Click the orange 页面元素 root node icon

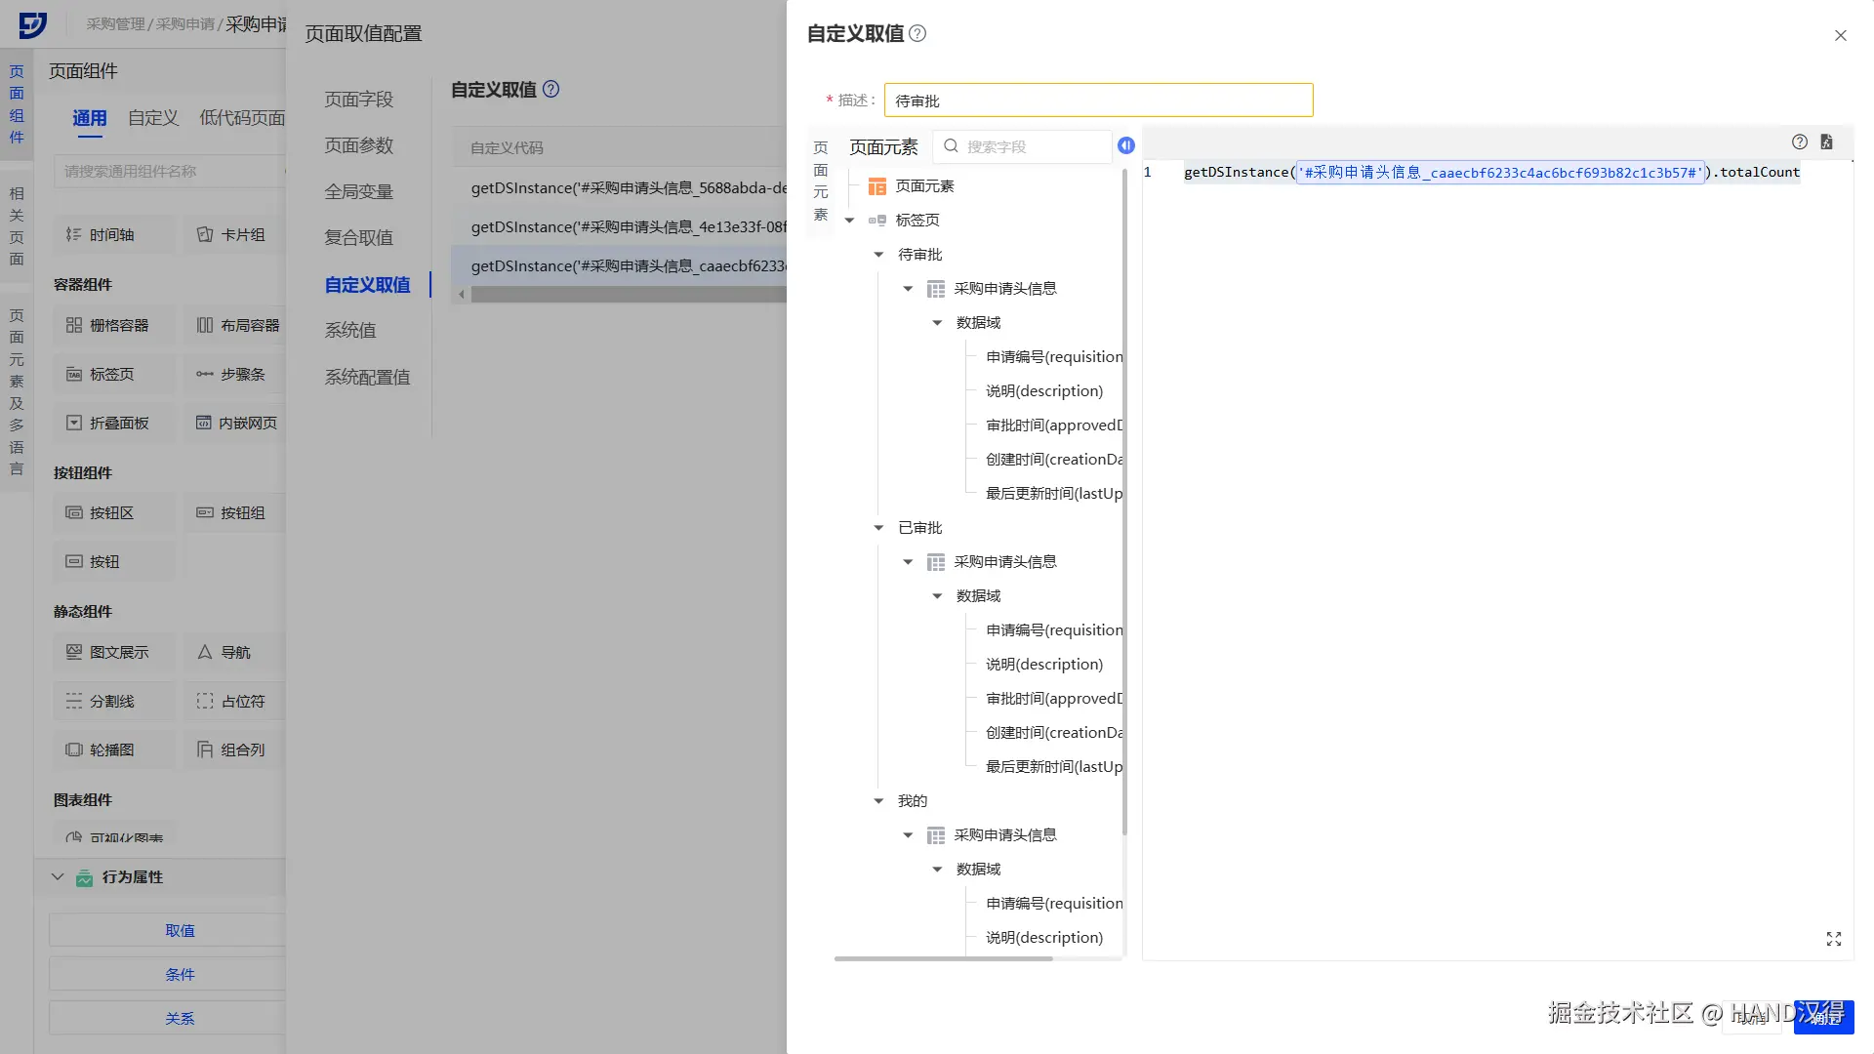(877, 186)
